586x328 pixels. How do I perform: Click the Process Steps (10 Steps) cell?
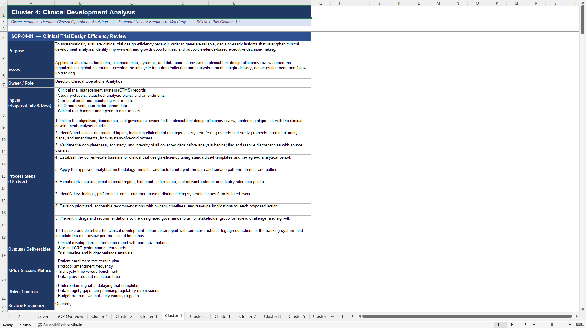pos(31,179)
